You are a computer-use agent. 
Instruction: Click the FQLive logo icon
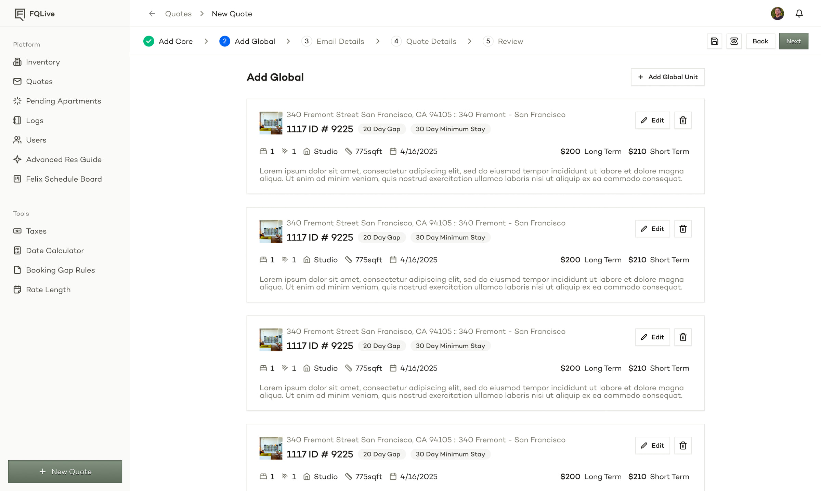20,14
